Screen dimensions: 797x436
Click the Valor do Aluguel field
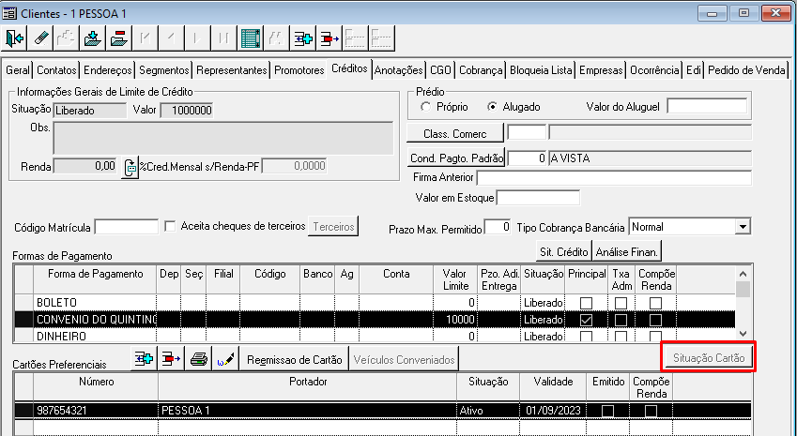click(x=707, y=107)
